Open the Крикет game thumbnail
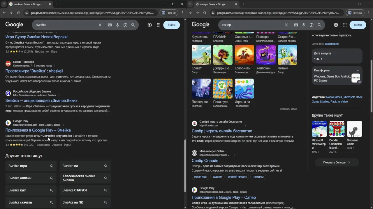This screenshot has width=373, height=209. (x=201, y=55)
